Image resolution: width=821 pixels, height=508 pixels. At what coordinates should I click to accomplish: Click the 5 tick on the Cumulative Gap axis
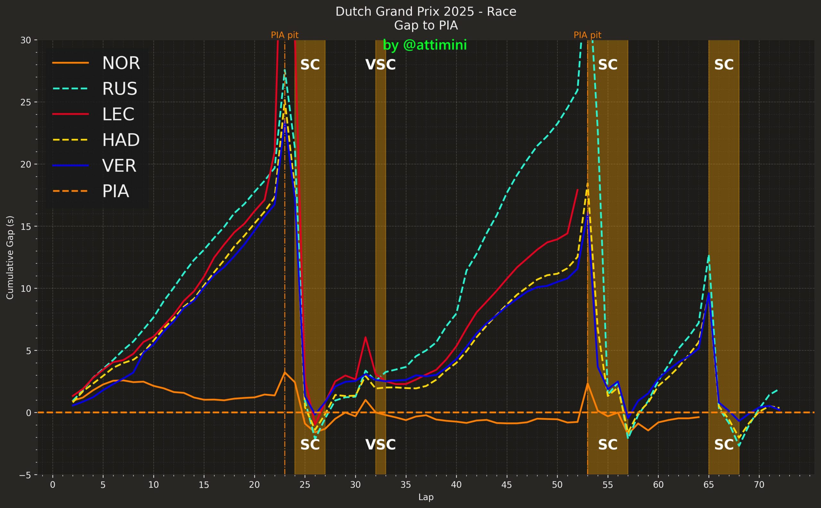point(29,350)
